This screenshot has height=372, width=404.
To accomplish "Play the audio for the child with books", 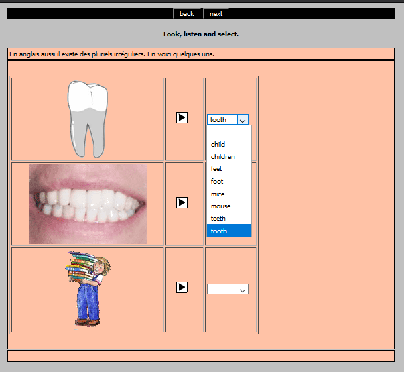I will coord(182,288).
